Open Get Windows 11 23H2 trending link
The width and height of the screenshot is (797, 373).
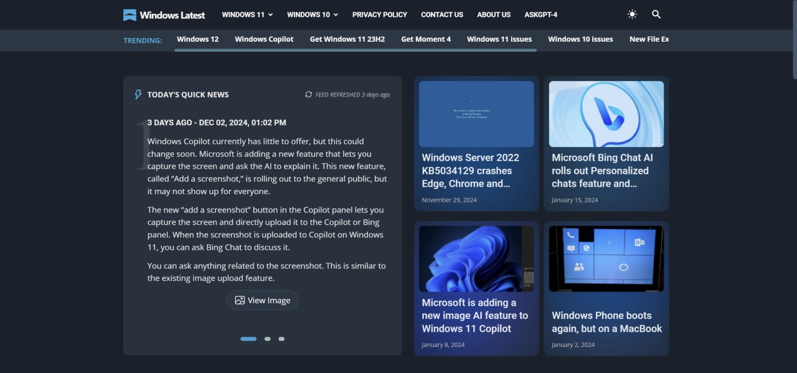pyautogui.click(x=347, y=39)
